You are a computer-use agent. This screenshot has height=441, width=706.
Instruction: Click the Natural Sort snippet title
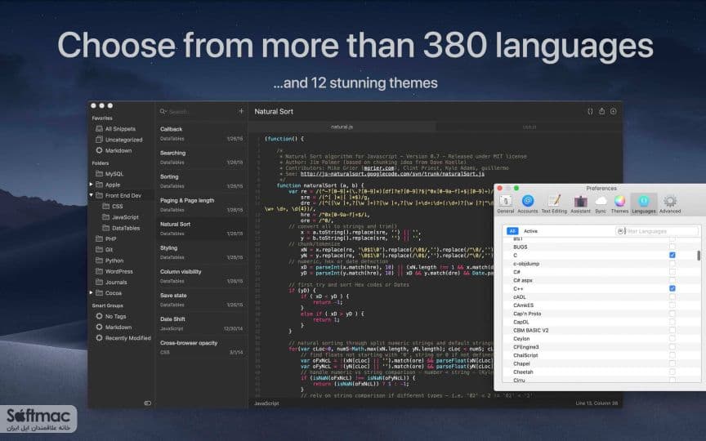click(x=274, y=111)
